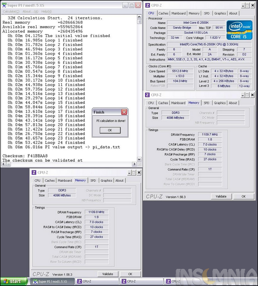Click the Package value 'Socket 1155 LGA'
258x286 pixels.
click(x=196, y=33)
